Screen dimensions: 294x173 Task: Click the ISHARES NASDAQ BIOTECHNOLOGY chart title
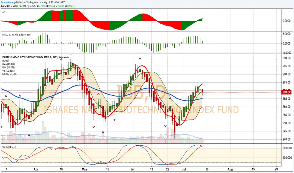tap(36, 57)
